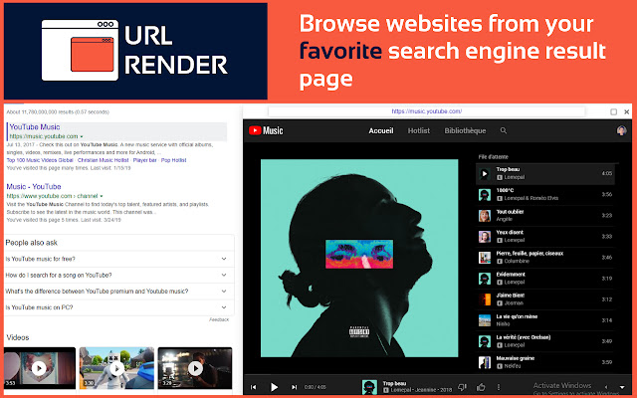
Task: Start playback with the player bar play button
Action: 275,387
